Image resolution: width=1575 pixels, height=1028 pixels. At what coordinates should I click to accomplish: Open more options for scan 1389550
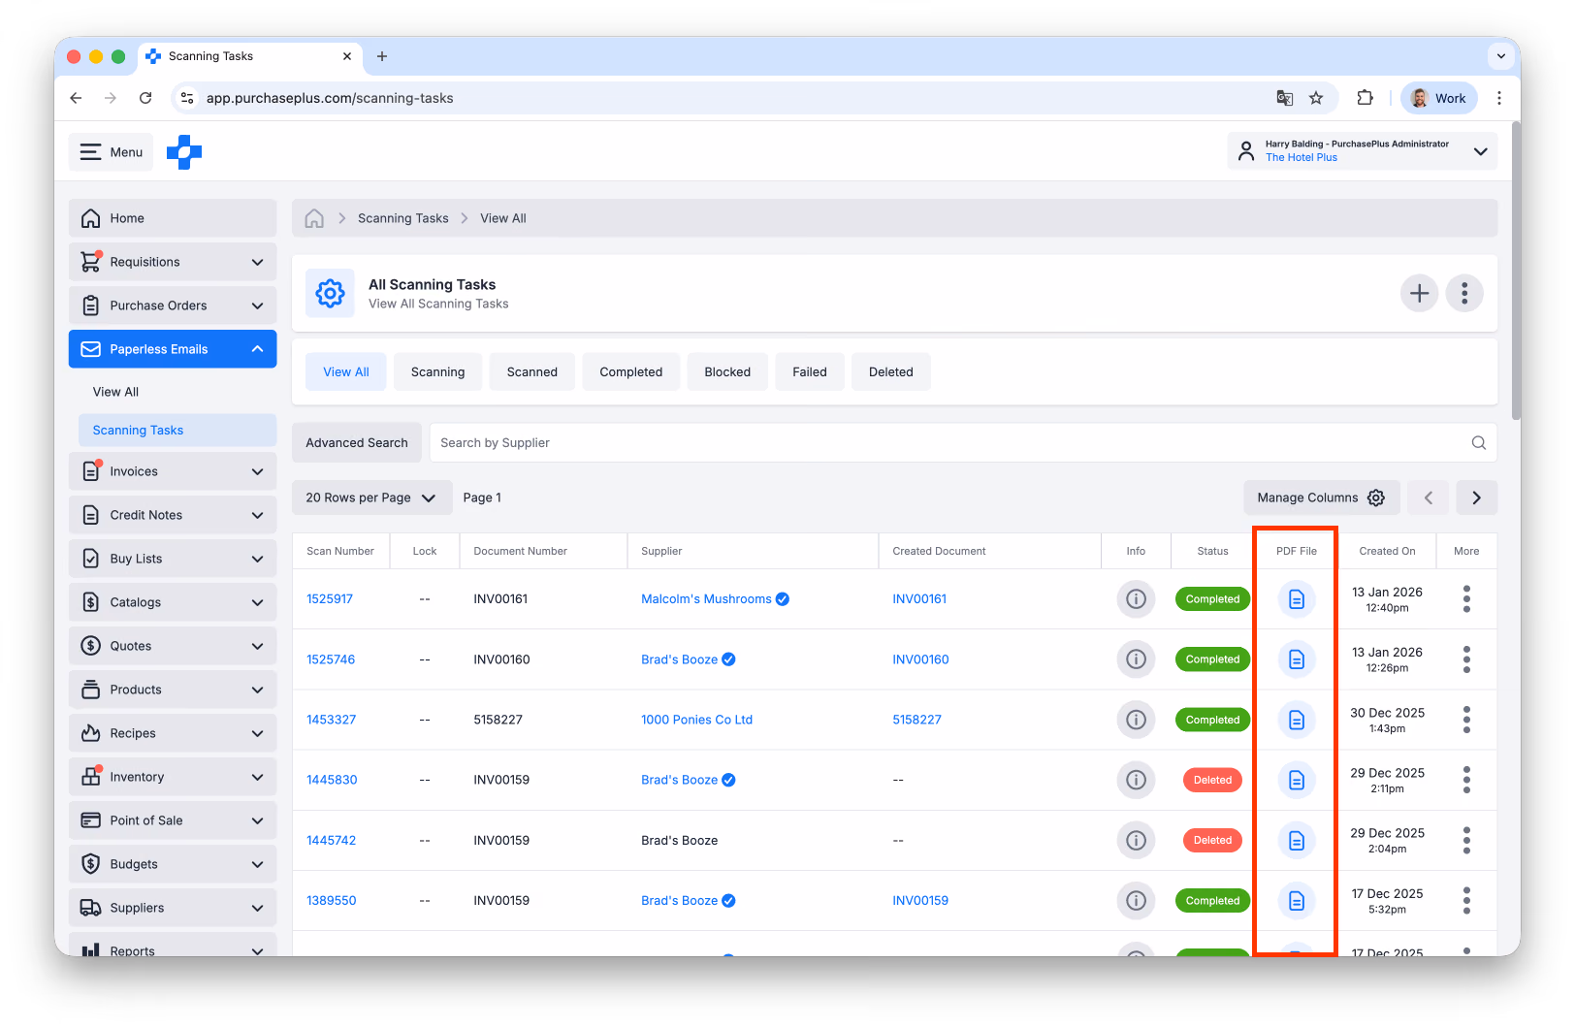click(1466, 901)
